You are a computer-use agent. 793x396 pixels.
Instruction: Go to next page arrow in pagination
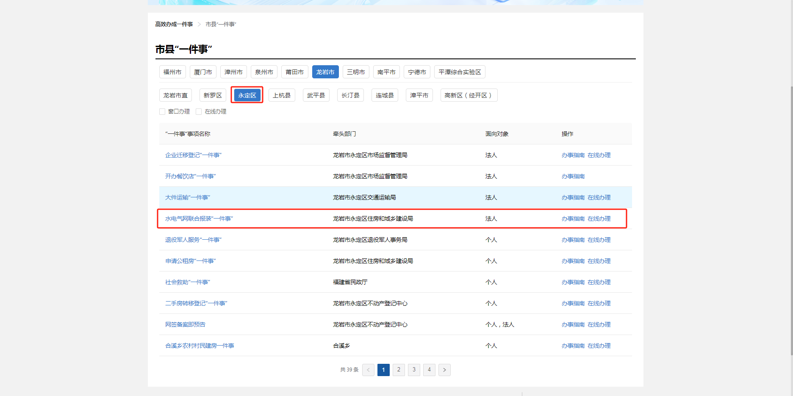point(444,370)
